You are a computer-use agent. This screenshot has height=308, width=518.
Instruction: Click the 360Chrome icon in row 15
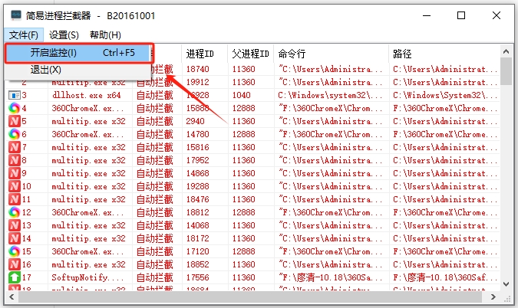pyautogui.click(x=15, y=251)
